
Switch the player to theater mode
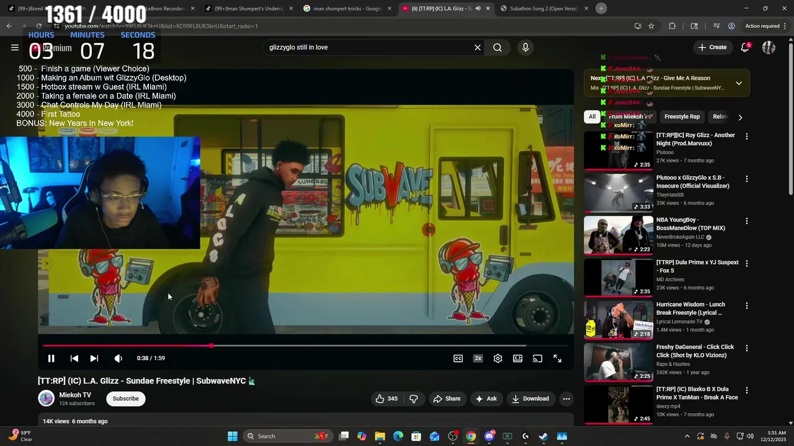click(517, 358)
